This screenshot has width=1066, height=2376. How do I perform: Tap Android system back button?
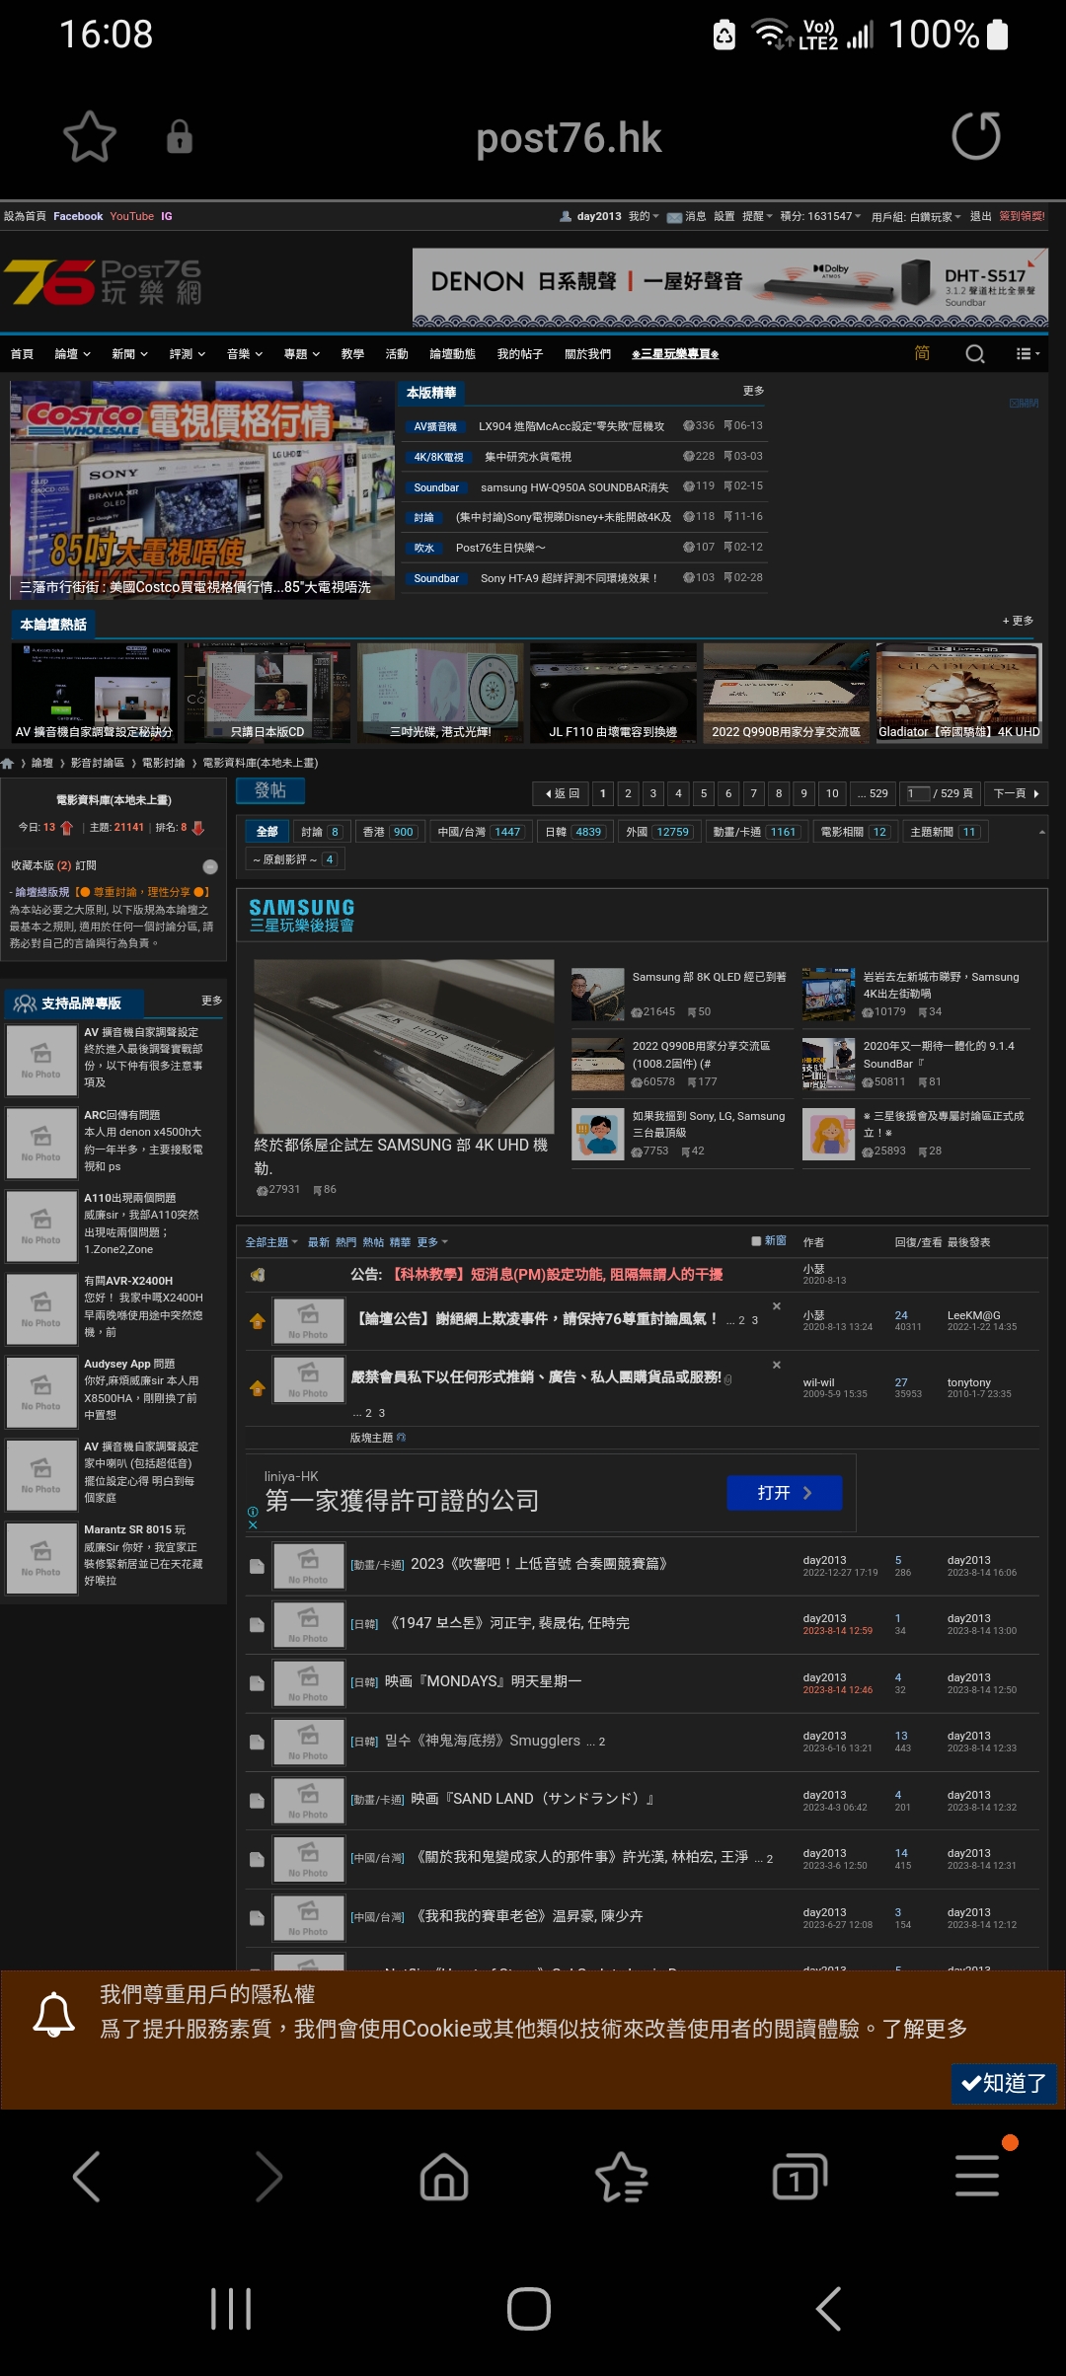coord(829,2309)
